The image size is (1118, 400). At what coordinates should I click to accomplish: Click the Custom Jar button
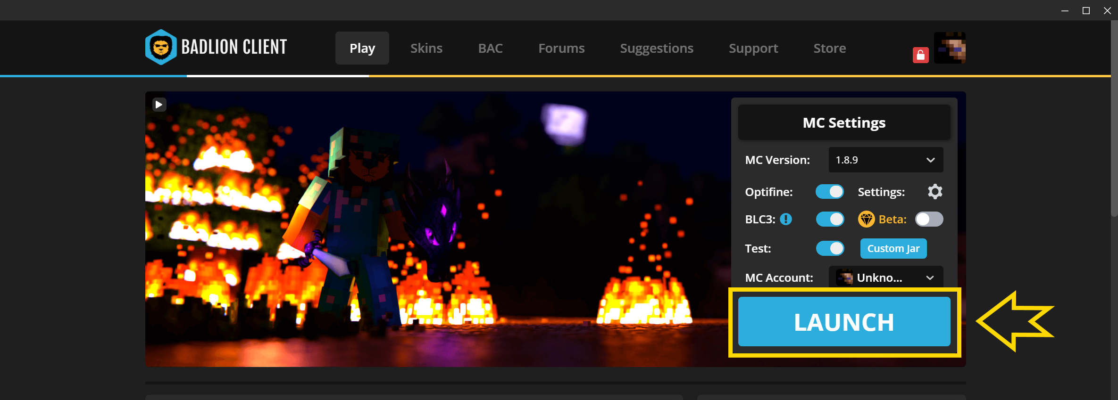(893, 248)
